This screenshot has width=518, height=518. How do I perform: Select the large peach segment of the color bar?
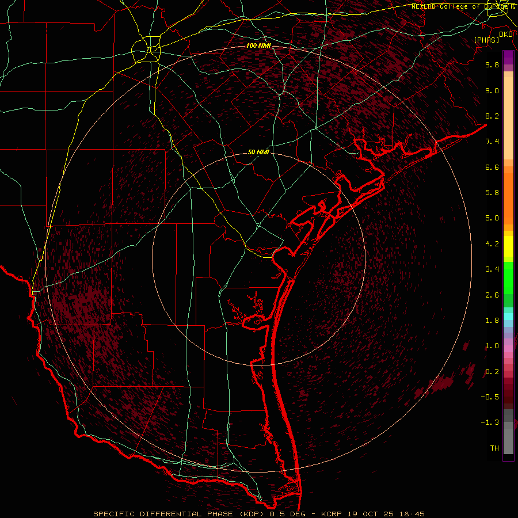click(x=508, y=118)
